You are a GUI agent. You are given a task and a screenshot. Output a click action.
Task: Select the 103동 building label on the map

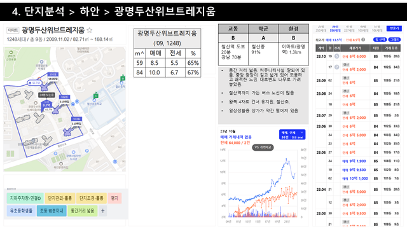pyautogui.click(x=76, y=119)
